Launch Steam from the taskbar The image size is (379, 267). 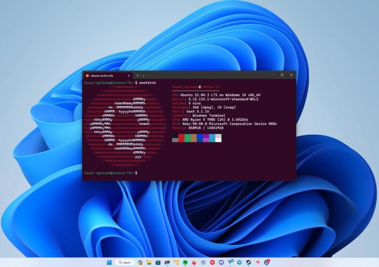pyautogui.click(x=248, y=263)
